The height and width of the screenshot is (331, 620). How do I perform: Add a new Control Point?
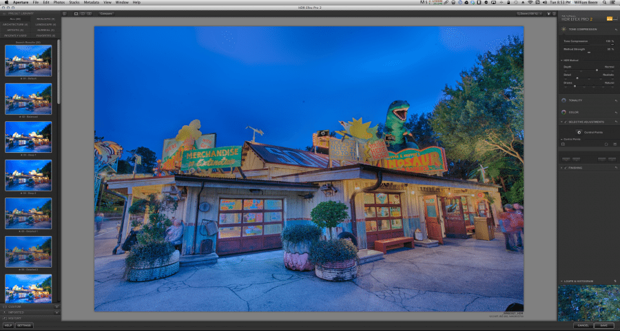click(x=579, y=132)
